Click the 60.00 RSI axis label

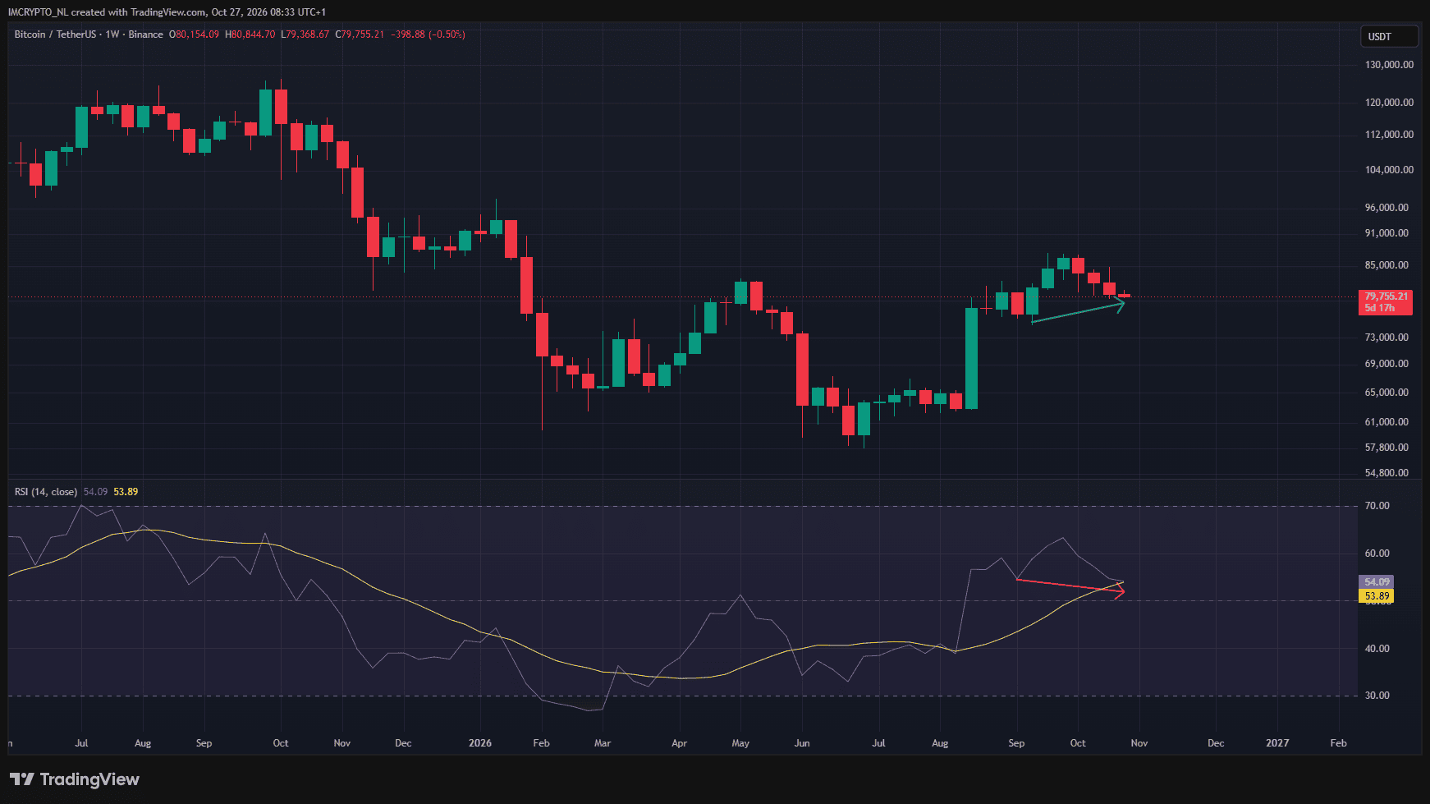1377,554
